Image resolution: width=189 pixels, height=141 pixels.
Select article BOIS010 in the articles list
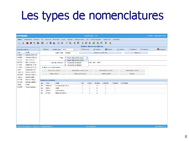click(x=27, y=62)
